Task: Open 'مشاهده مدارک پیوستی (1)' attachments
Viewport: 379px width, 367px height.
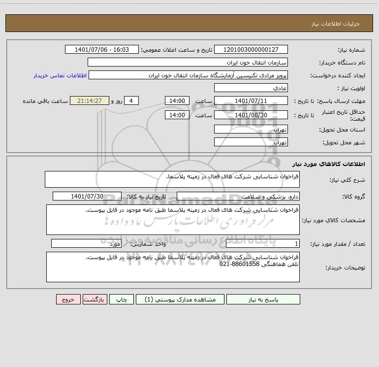Action: [180, 299]
